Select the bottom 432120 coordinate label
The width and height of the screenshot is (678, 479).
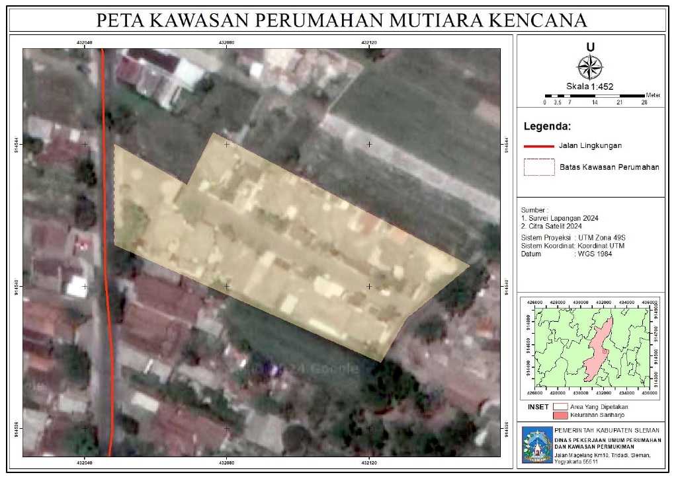click(x=369, y=462)
